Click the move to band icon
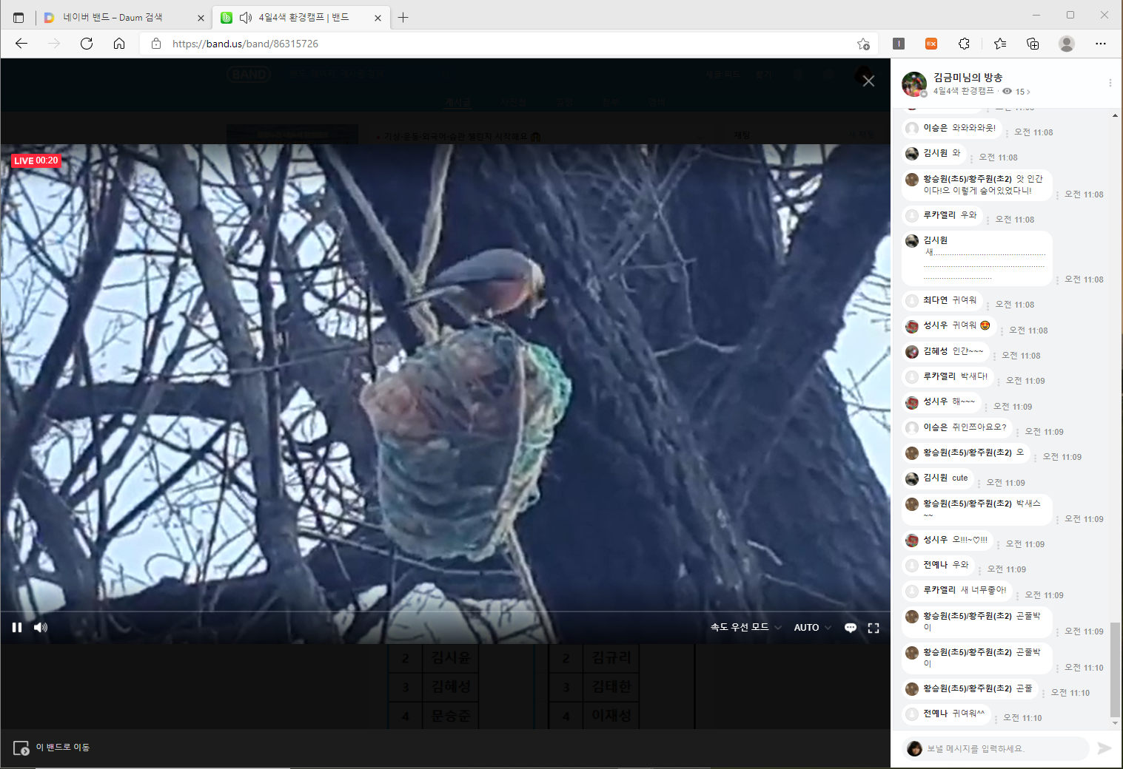This screenshot has width=1123, height=769. [x=21, y=748]
